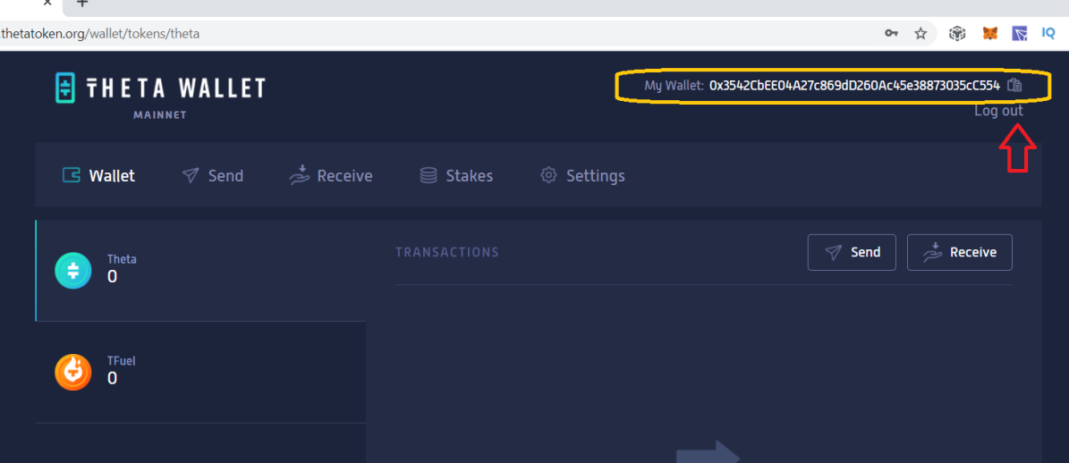Click the browser address bar URL
This screenshot has height=463, width=1069.
pos(101,33)
